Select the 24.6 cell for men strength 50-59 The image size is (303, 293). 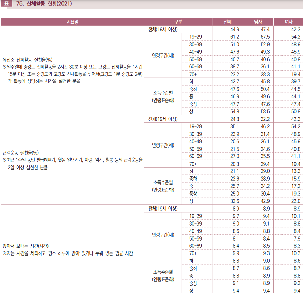(265, 149)
